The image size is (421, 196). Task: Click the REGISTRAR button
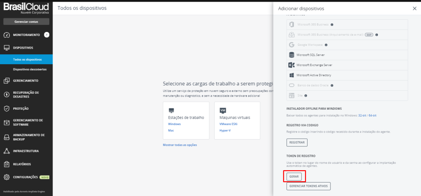point(297,142)
